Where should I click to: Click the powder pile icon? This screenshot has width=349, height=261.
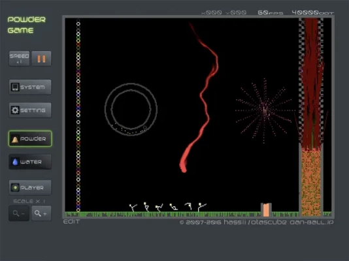coord(14,139)
